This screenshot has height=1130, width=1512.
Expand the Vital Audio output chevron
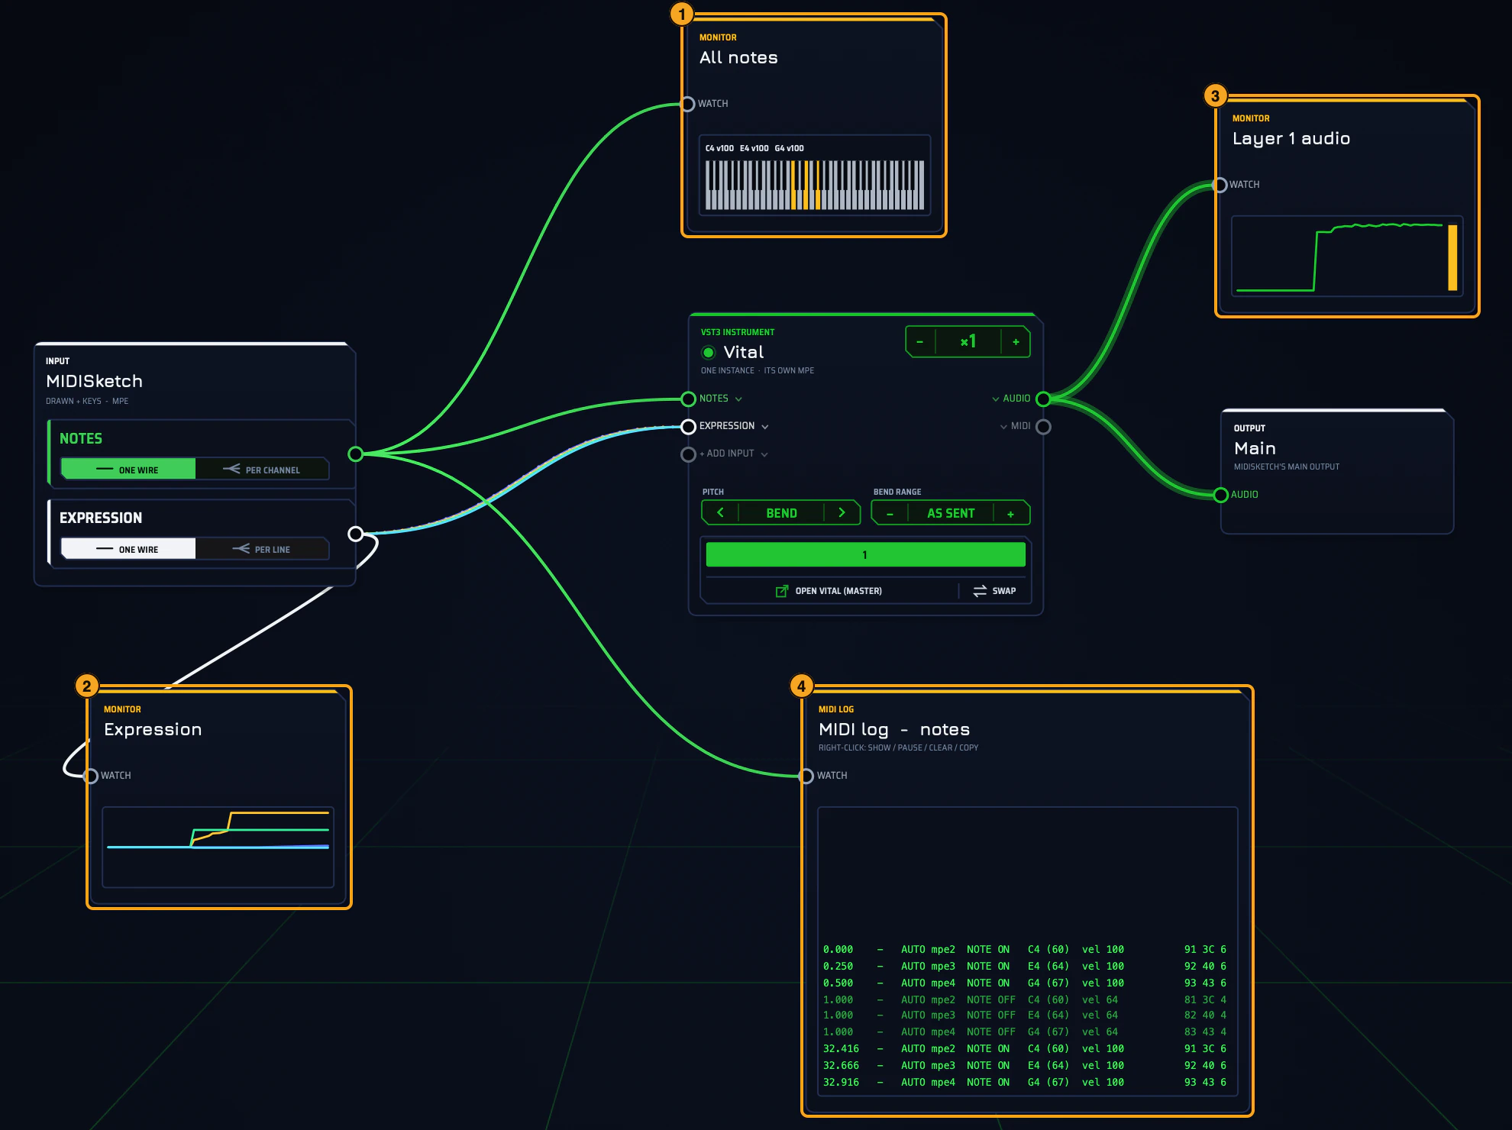tap(995, 399)
